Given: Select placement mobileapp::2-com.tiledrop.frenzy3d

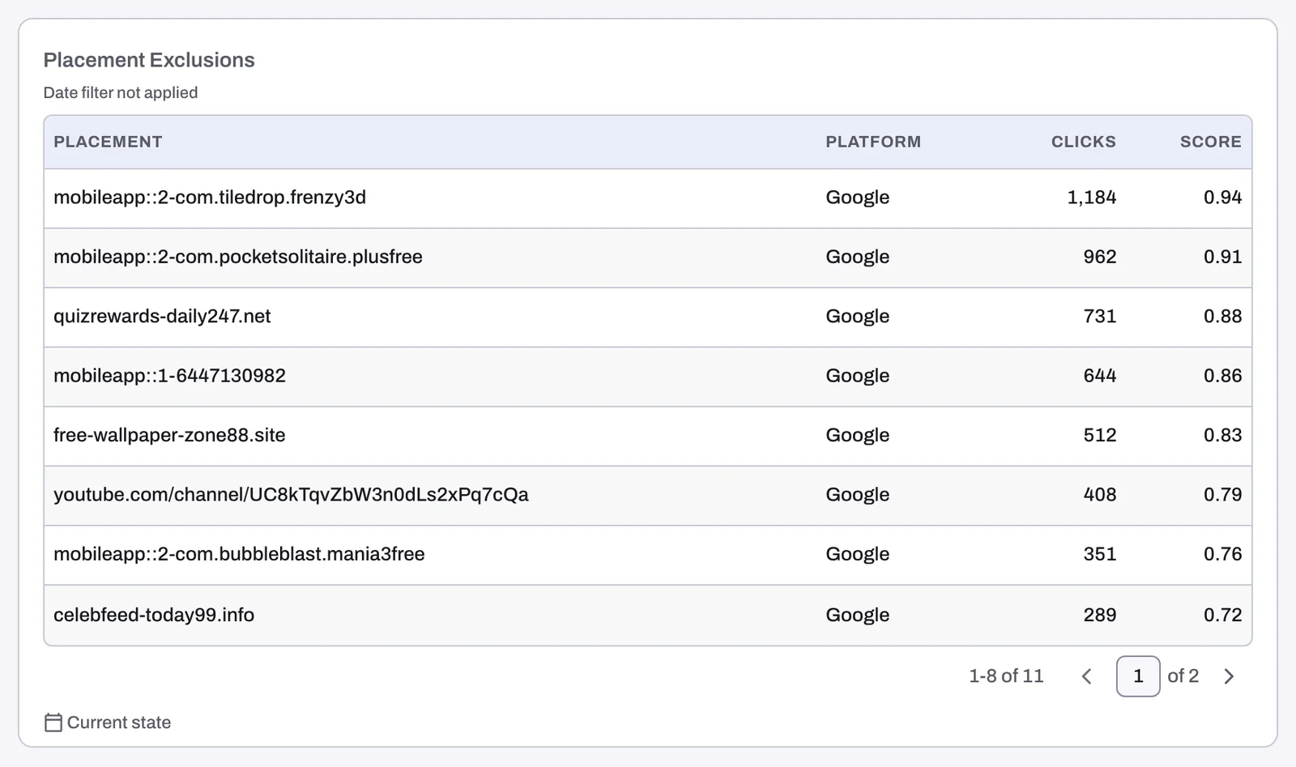Looking at the screenshot, I should click(x=210, y=198).
